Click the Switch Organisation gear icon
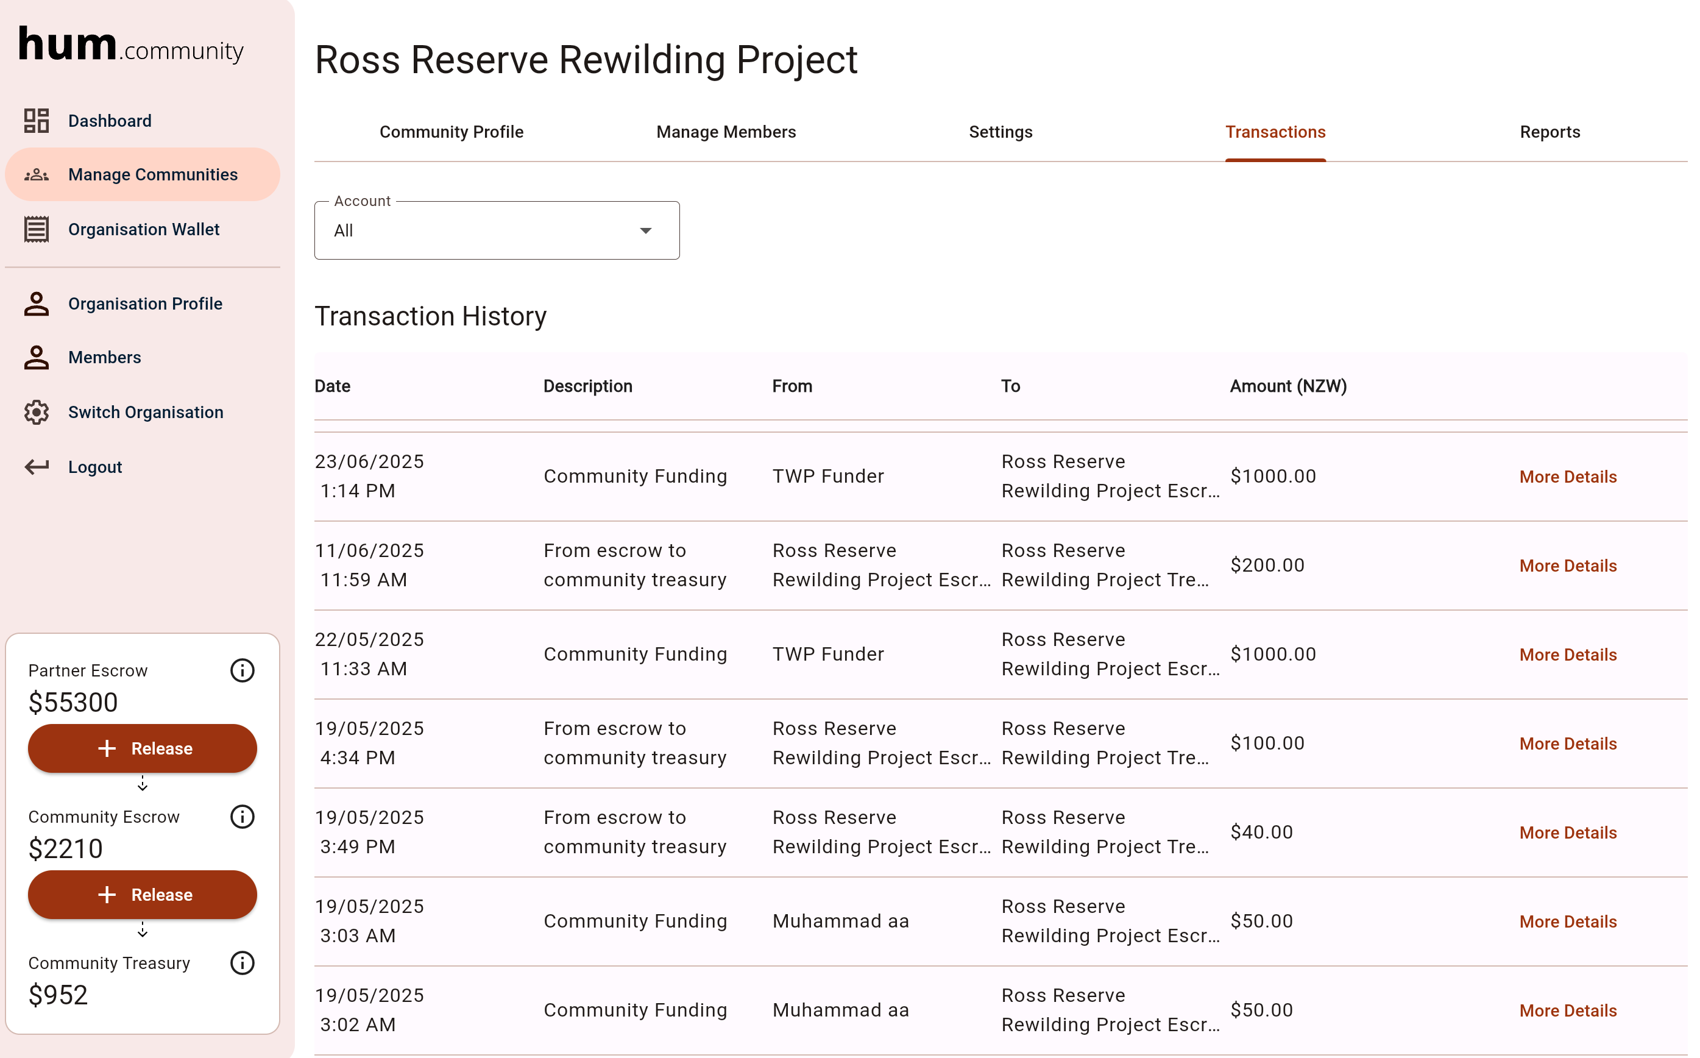 point(37,412)
